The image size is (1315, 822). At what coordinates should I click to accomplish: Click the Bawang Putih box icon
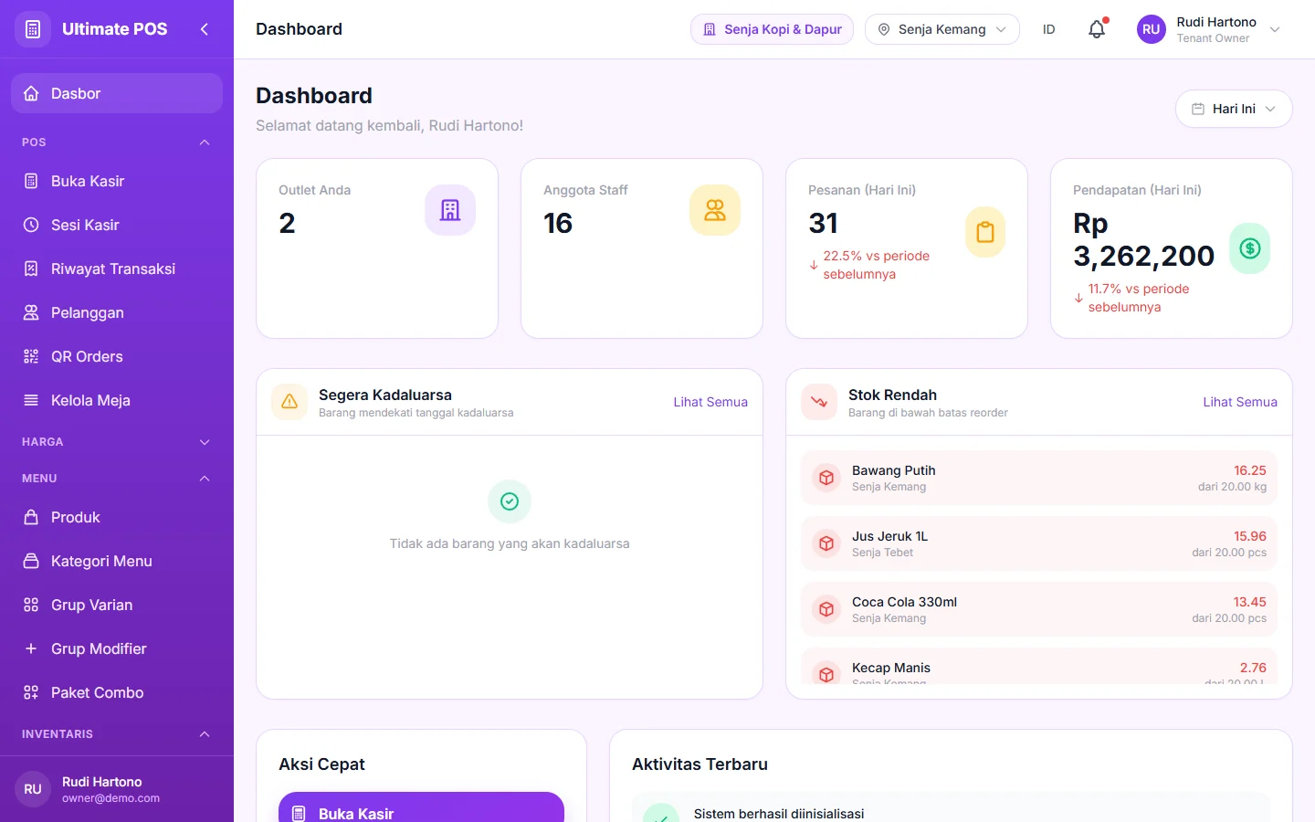(826, 478)
